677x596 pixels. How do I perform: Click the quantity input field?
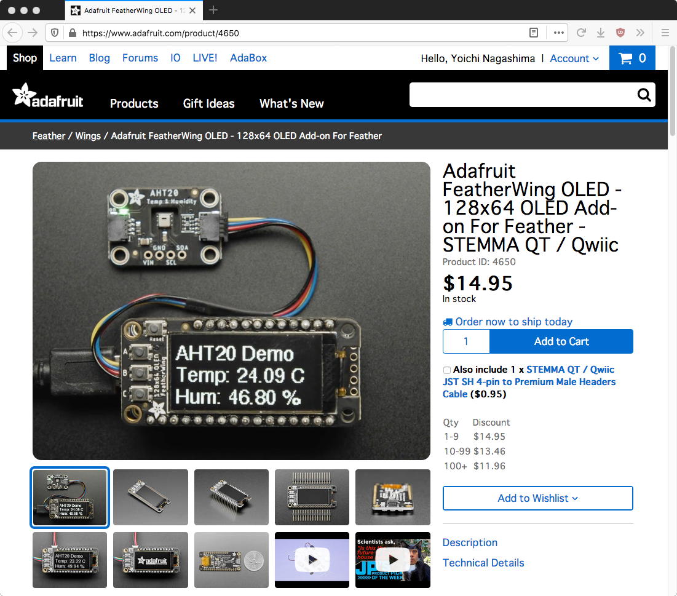click(466, 341)
